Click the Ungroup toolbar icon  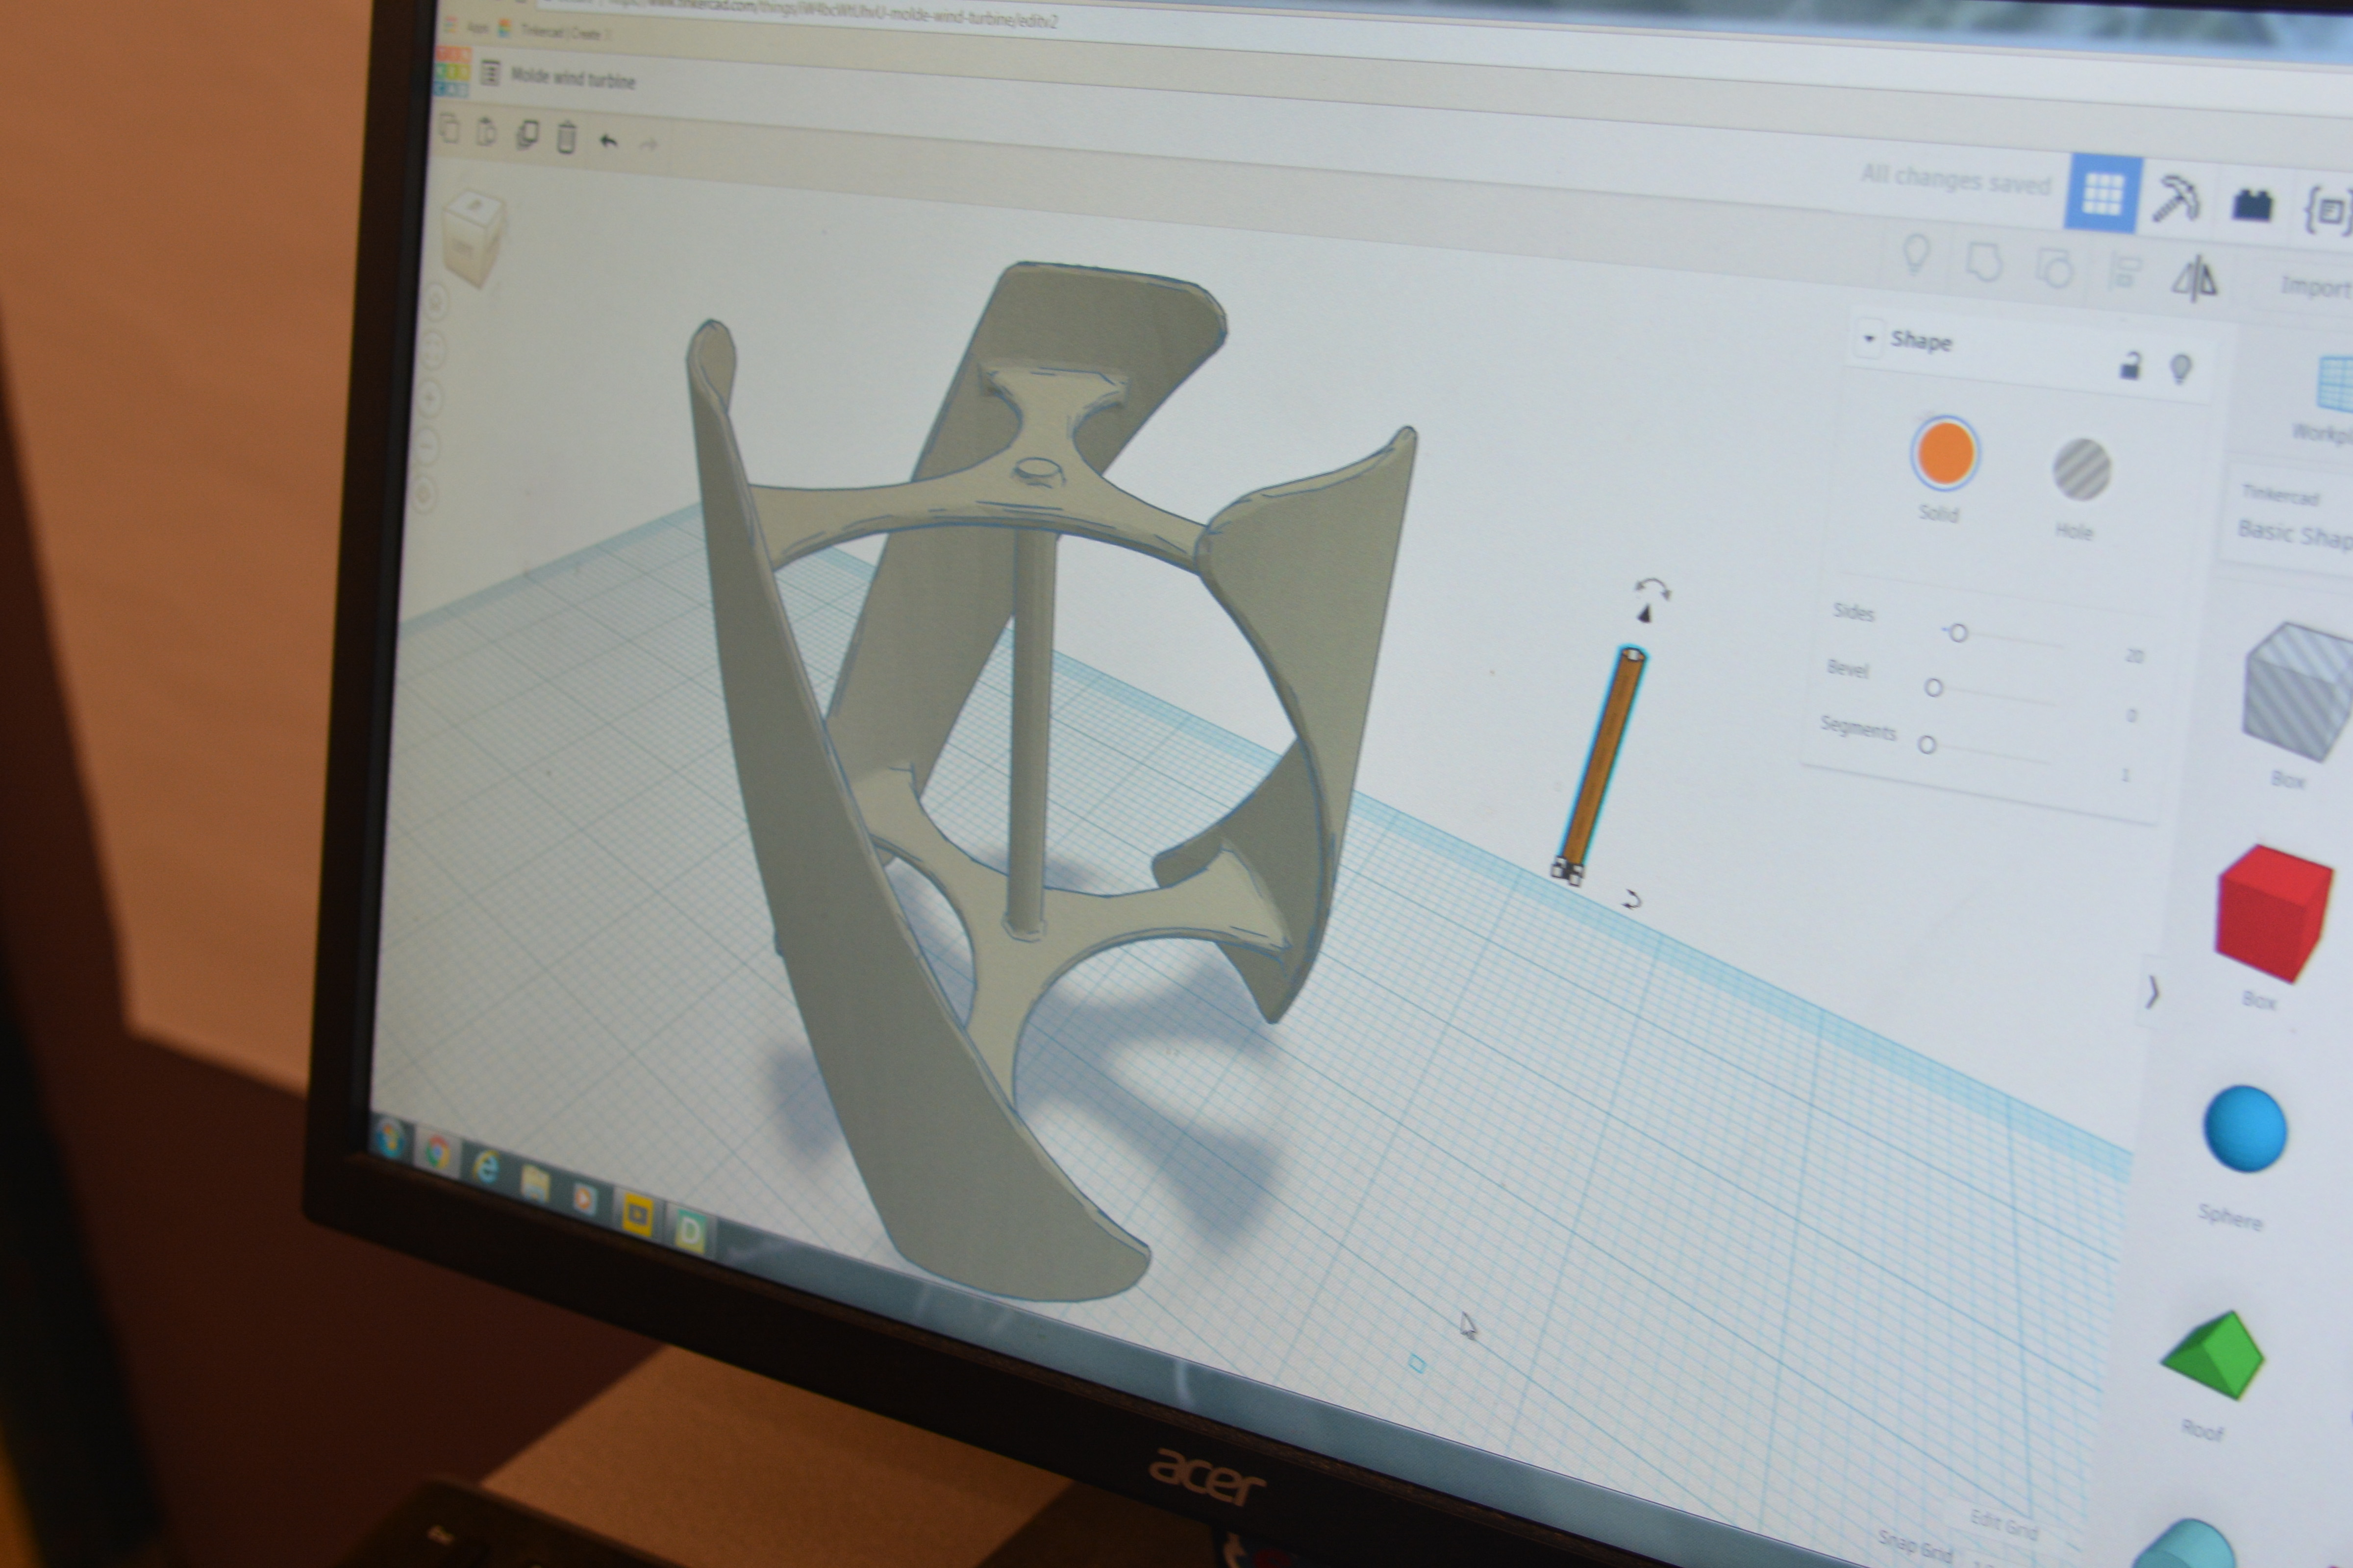click(x=2054, y=268)
